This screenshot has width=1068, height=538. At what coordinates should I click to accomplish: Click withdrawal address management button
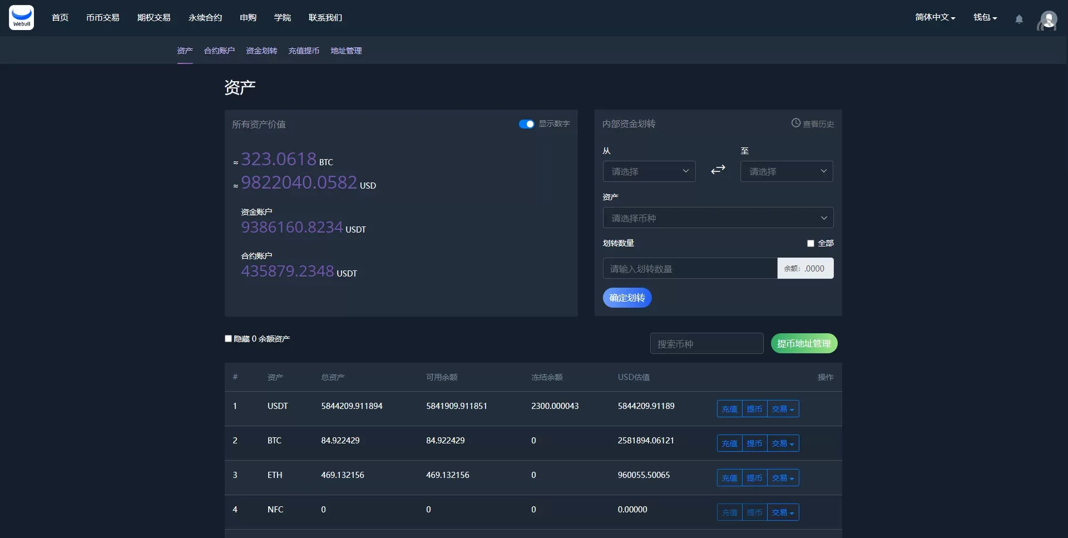804,344
